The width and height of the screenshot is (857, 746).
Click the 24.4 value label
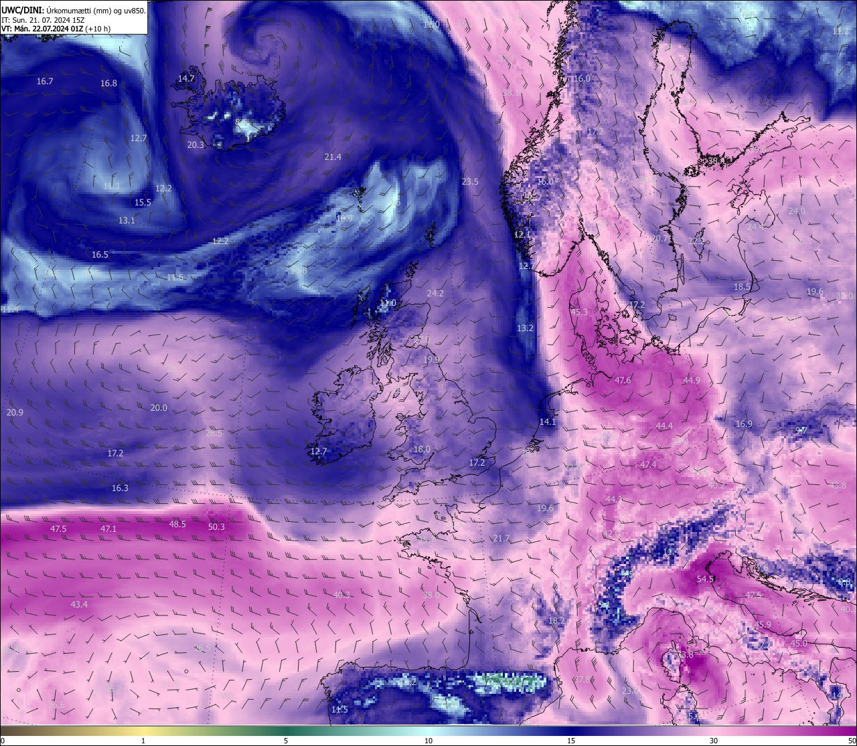click(755, 227)
